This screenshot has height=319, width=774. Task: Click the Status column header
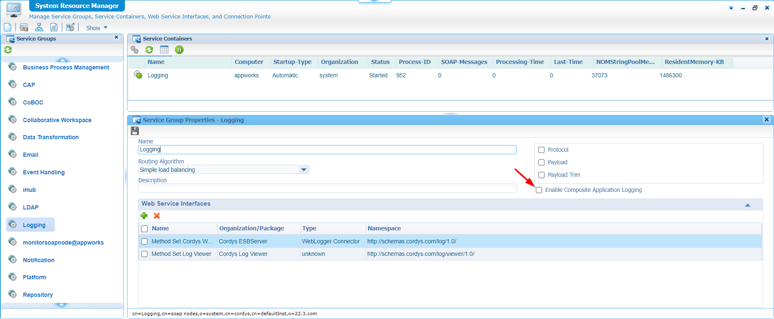tap(380, 62)
